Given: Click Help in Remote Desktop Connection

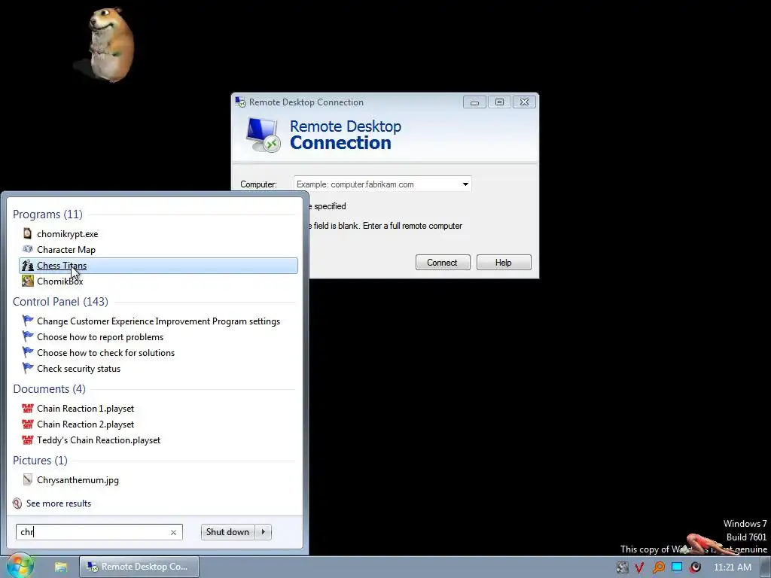Looking at the screenshot, I should point(504,263).
